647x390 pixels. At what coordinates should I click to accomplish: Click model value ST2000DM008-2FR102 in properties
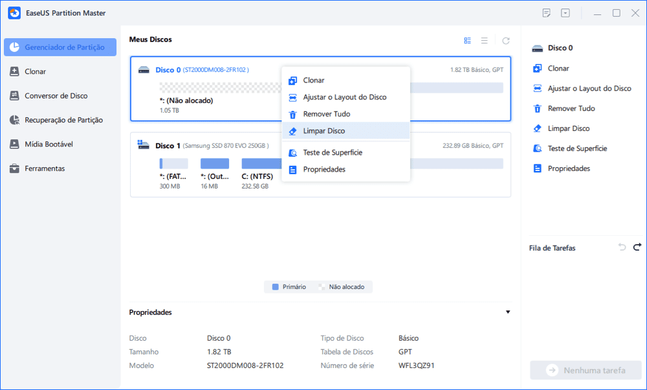[245, 365]
